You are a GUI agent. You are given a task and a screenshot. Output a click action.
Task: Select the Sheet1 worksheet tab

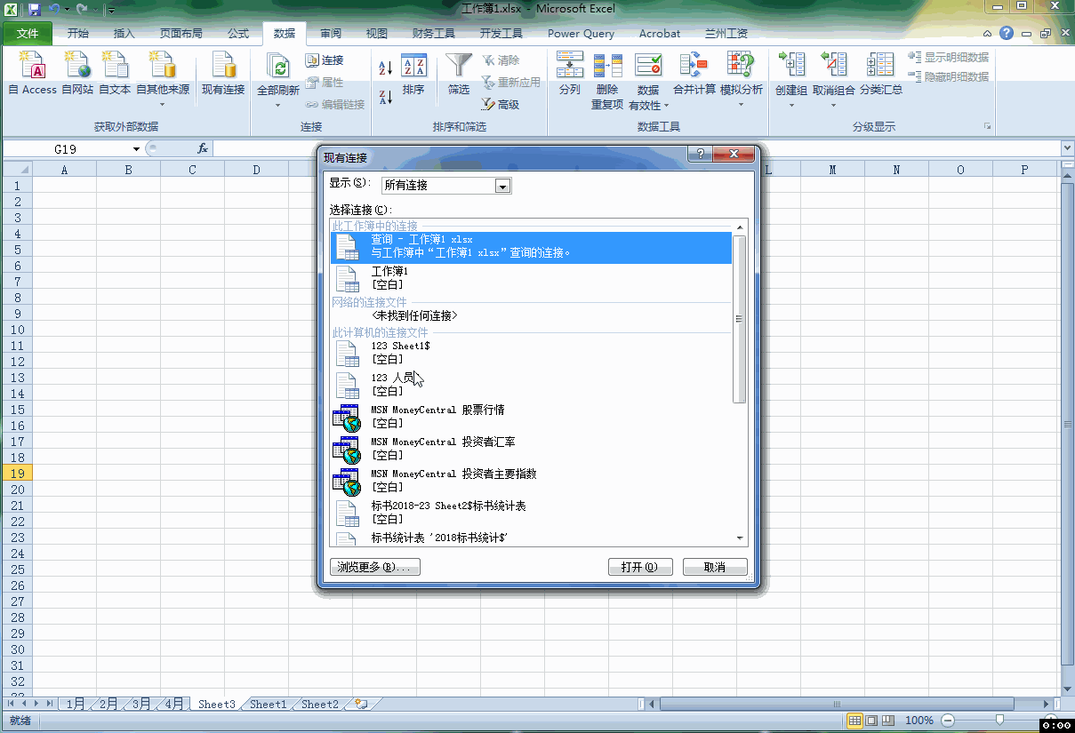[268, 704]
